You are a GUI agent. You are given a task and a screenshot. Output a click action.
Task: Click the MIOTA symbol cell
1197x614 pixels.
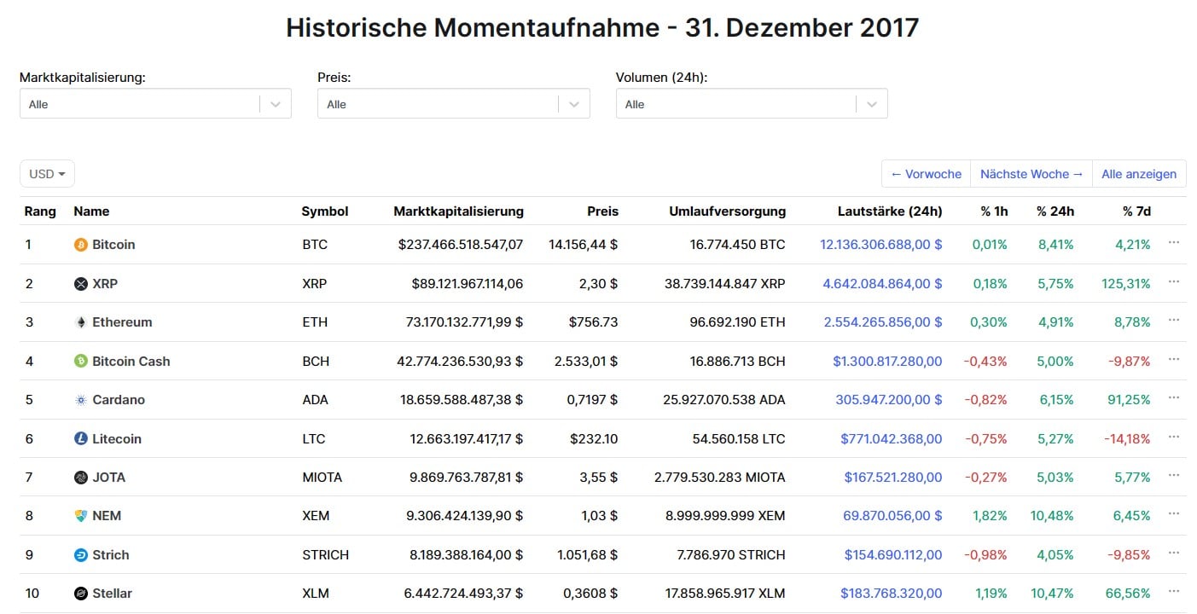322,478
